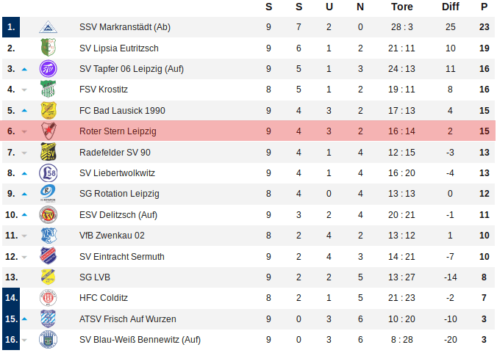
Task: Click the SSV Markranstädt club crest
Action: pos(49,27)
